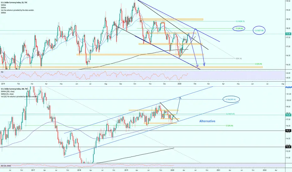Click "2018" on the weekly chart time axis
The width and height of the screenshot is (292, 172).
[x=79, y=170]
